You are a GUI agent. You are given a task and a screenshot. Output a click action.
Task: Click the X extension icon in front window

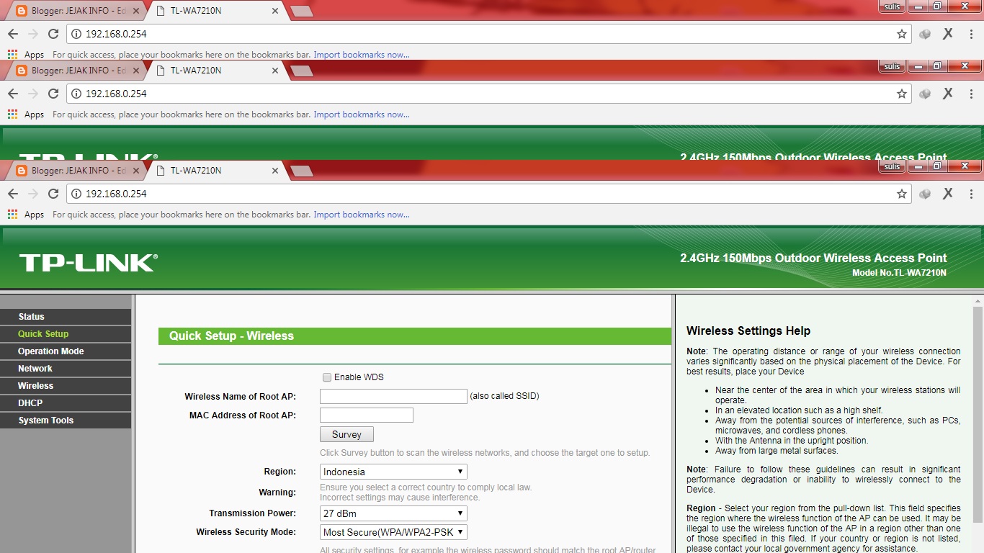[x=948, y=194]
